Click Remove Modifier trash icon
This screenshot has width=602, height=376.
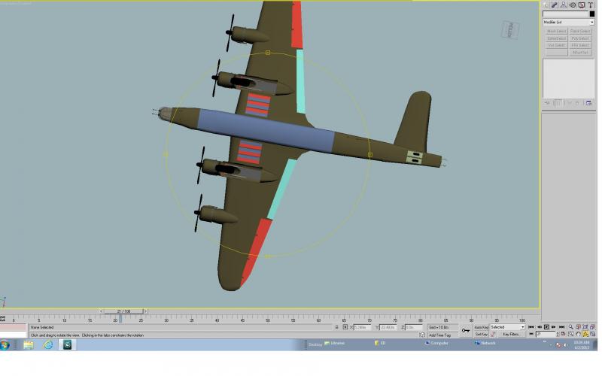pos(577,103)
